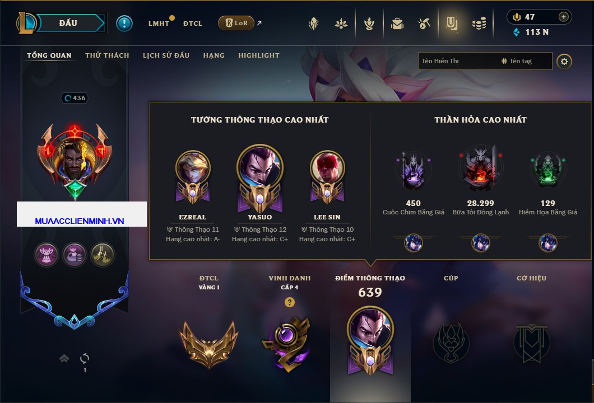Click the refresh arrows icon under banner
The image size is (594, 403).
85,358
